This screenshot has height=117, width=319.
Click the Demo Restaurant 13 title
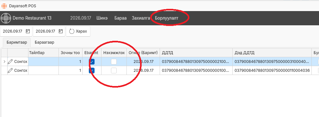pyautogui.click(x=32, y=18)
